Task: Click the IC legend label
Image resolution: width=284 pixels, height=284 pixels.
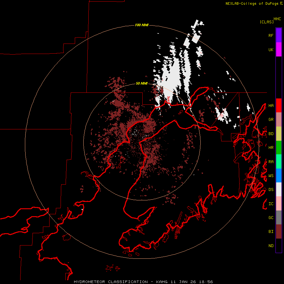Action: pos(271,204)
